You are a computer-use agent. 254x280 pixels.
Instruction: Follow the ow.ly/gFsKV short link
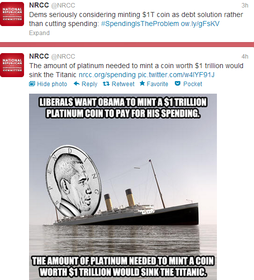click(x=200, y=24)
